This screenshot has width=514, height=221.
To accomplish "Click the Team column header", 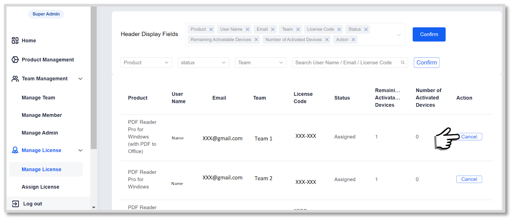I will (x=259, y=98).
